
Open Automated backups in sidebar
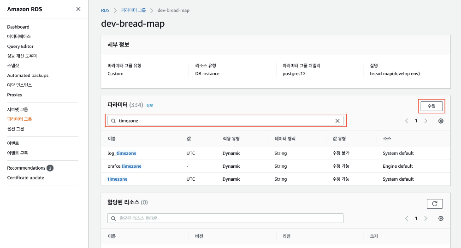[x=28, y=75]
